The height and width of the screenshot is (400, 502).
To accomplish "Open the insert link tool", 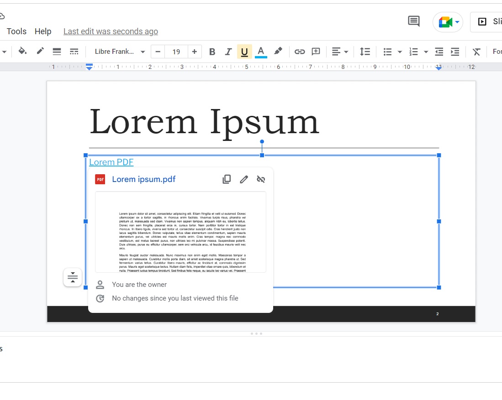I will [x=300, y=51].
